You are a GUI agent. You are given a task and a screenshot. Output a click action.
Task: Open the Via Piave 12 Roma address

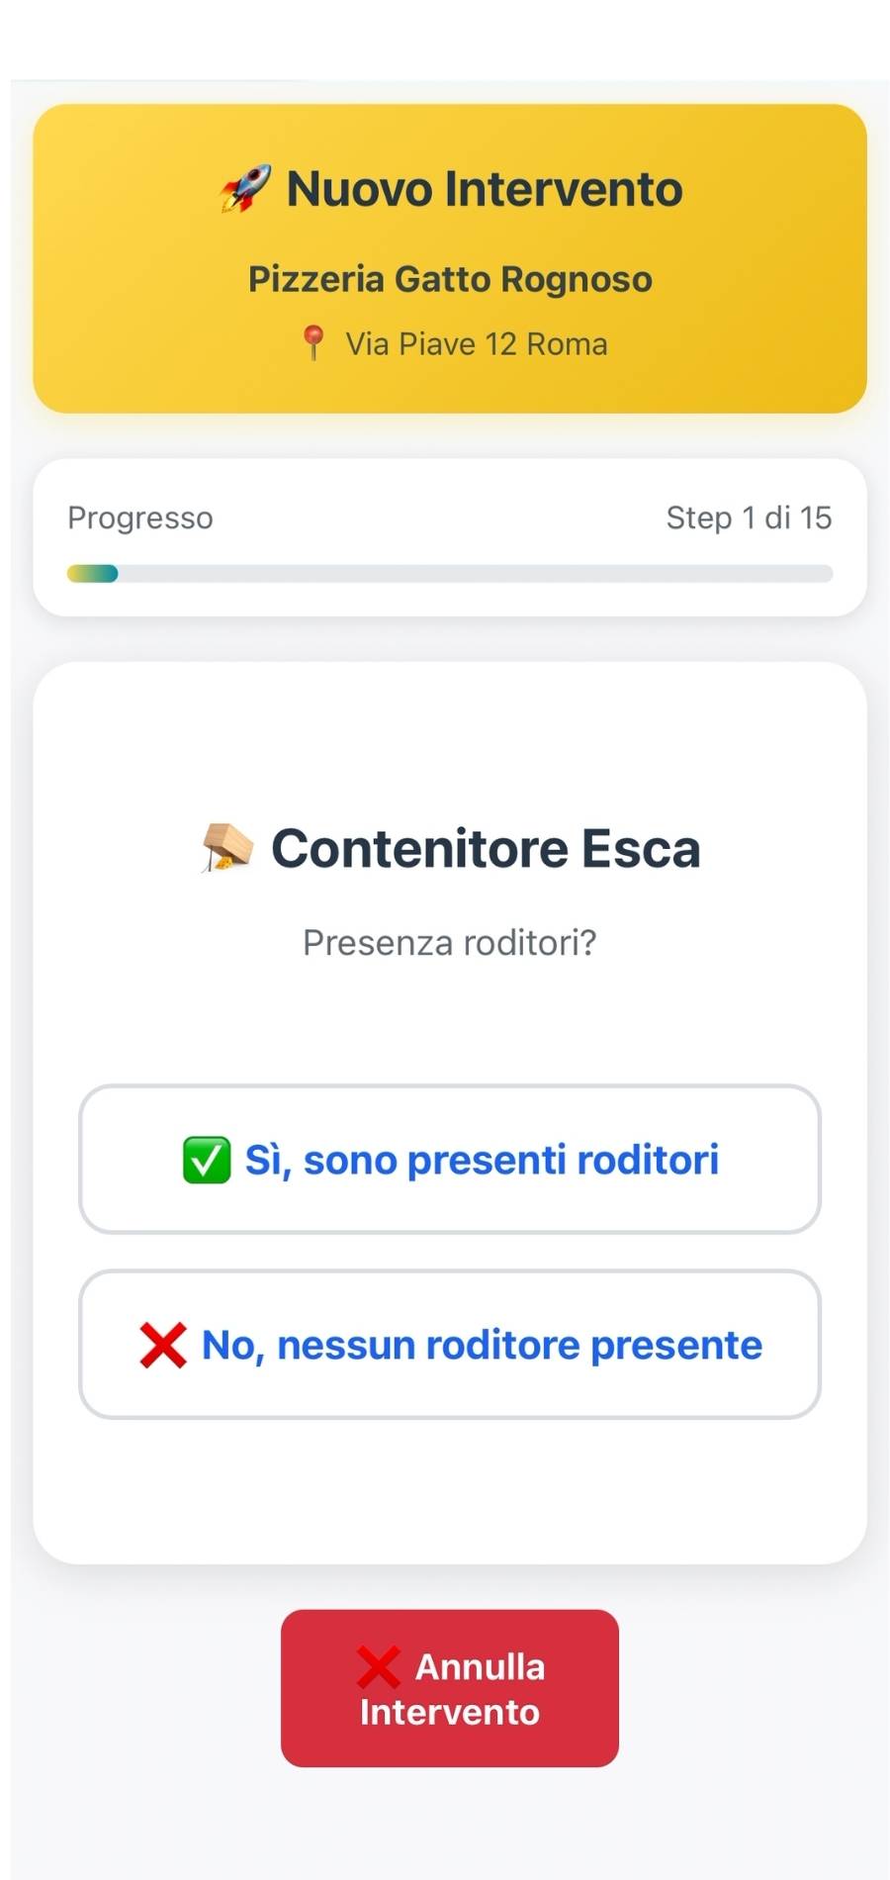[x=476, y=344]
